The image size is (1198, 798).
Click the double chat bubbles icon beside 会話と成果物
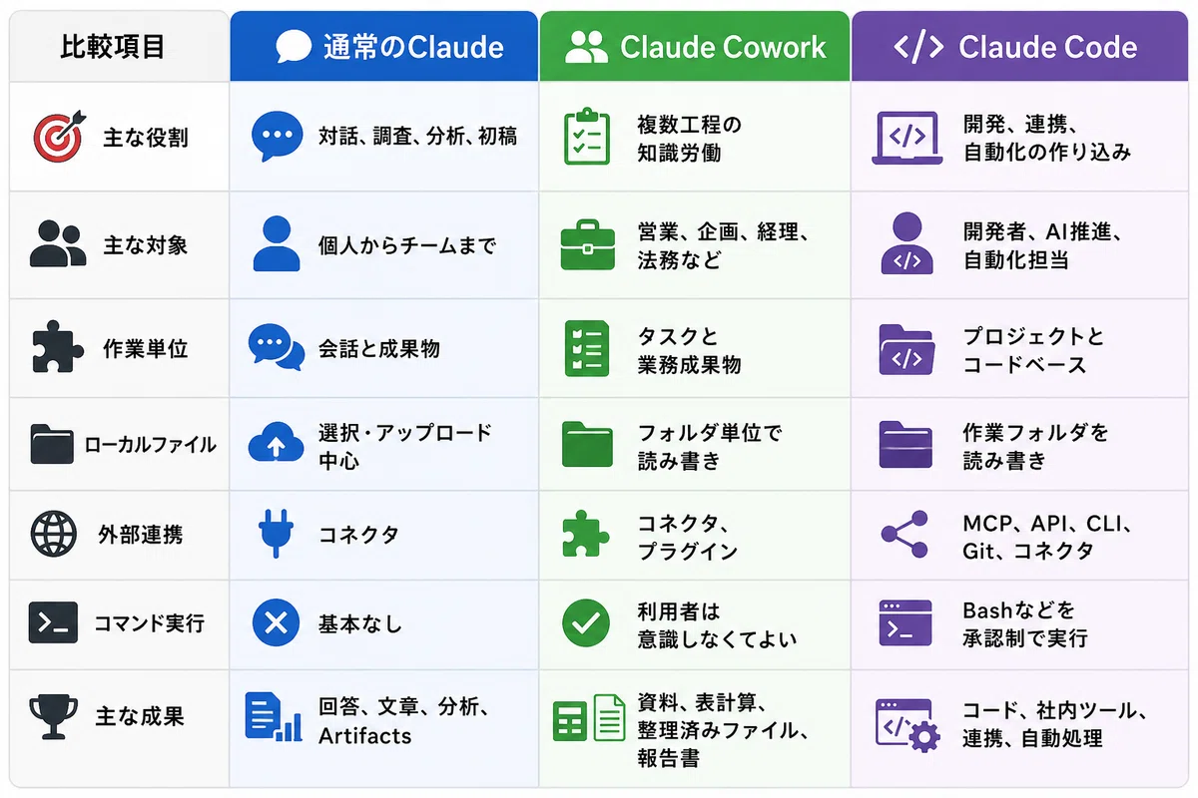[277, 349]
